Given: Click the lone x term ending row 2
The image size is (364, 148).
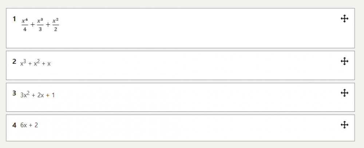Looking at the screenshot, I should tap(49, 64).
